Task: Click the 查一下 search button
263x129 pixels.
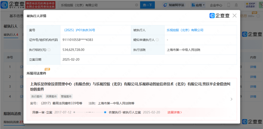Action: 147,5
